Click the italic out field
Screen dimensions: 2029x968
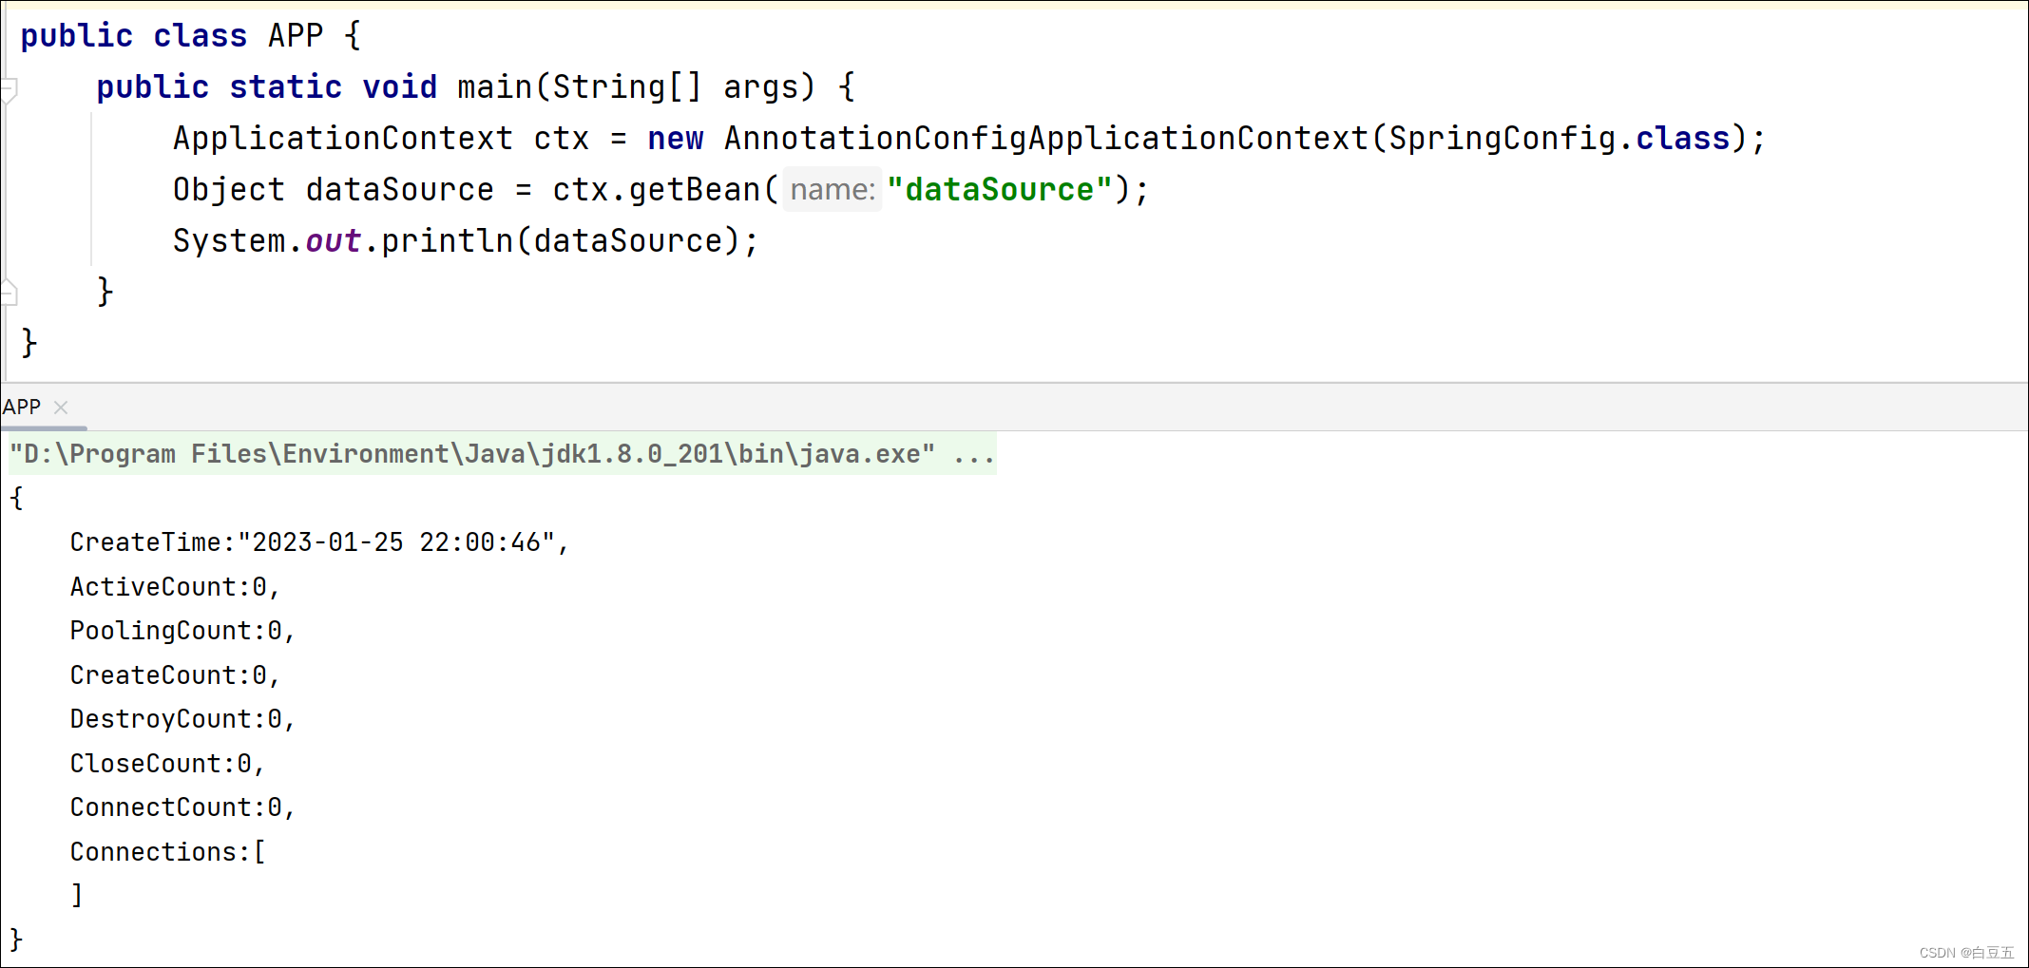333,241
